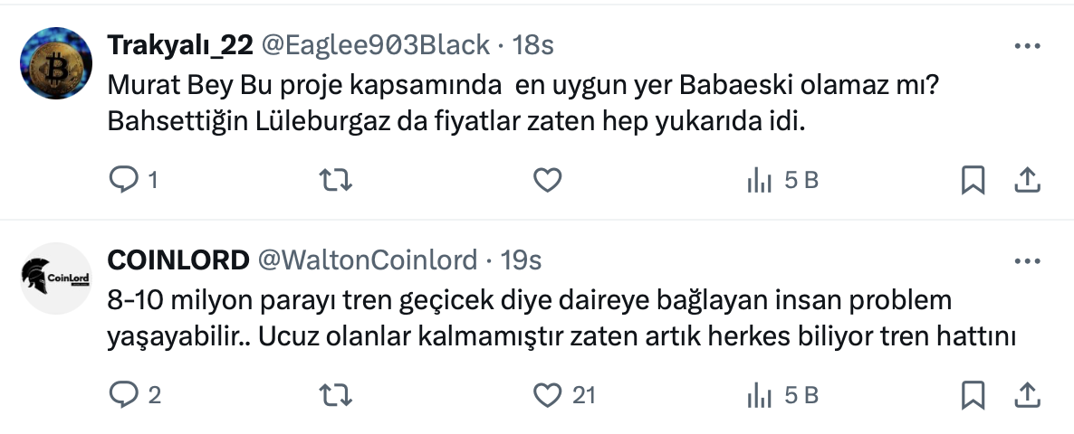Viewport: 1074px width, 434px height.
Task: Visit the @WaltonCoinlord handle link
Action: 368,260
